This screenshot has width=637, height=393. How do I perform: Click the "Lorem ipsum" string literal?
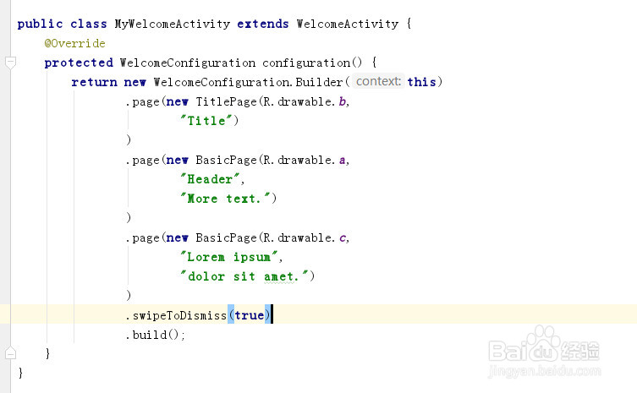[x=229, y=258]
